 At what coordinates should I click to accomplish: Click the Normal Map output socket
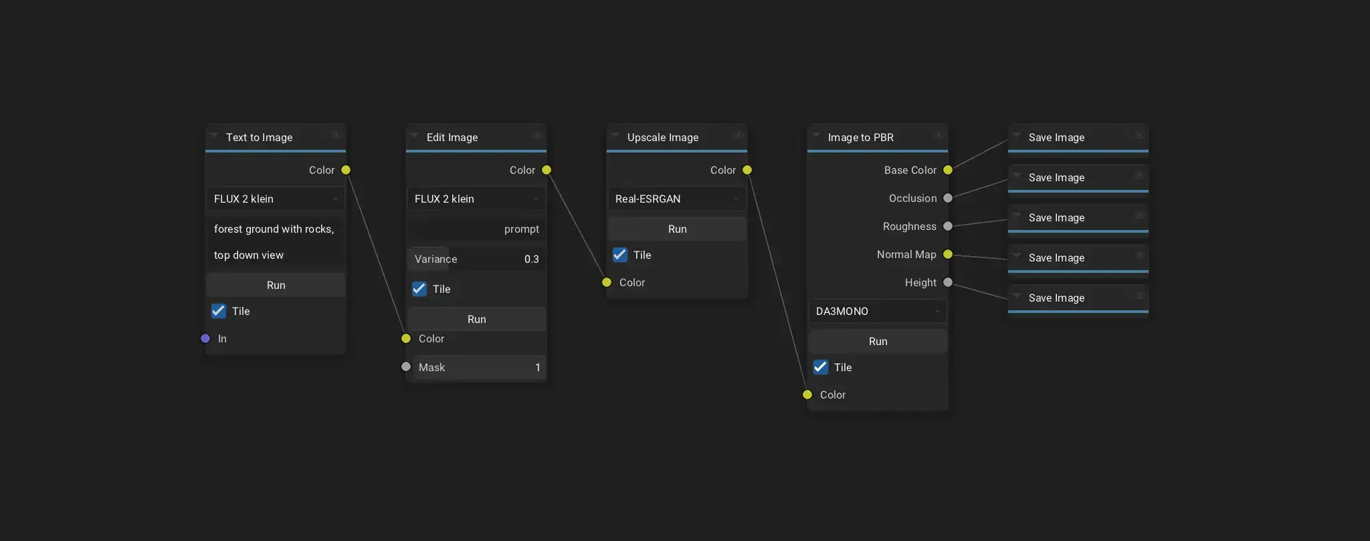[x=948, y=254]
